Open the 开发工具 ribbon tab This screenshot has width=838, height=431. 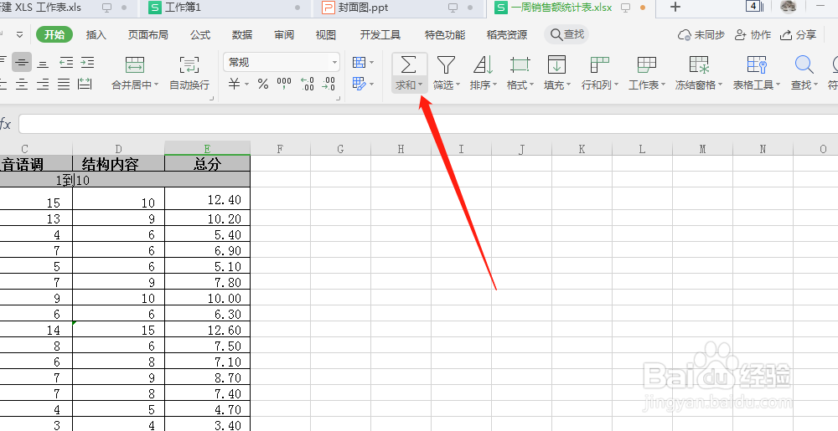click(x=380, y=34)
